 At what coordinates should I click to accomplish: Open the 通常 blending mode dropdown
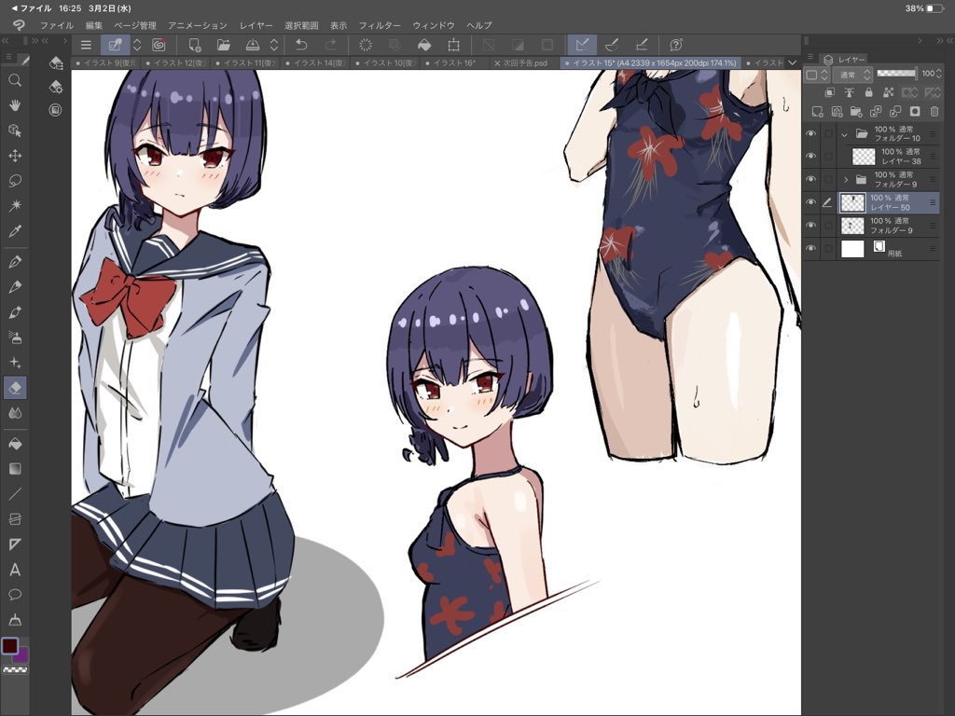(x=852, y=75)
